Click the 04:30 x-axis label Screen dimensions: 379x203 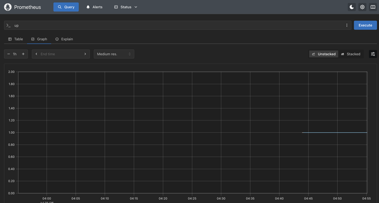(x=221, y=198)
